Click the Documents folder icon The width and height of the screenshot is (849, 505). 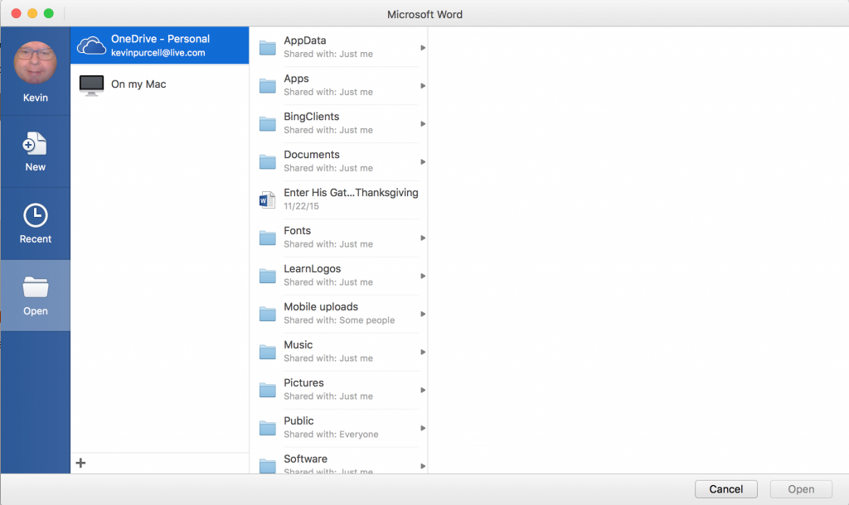click(268, 162)
